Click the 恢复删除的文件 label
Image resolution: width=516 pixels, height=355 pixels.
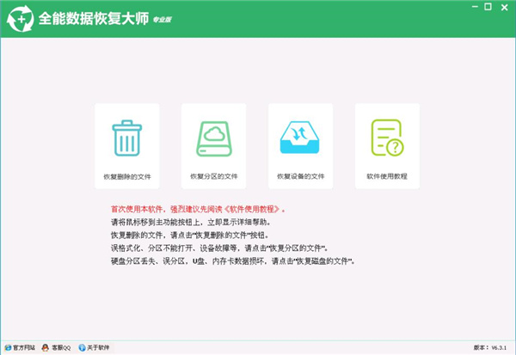(127, 177)
